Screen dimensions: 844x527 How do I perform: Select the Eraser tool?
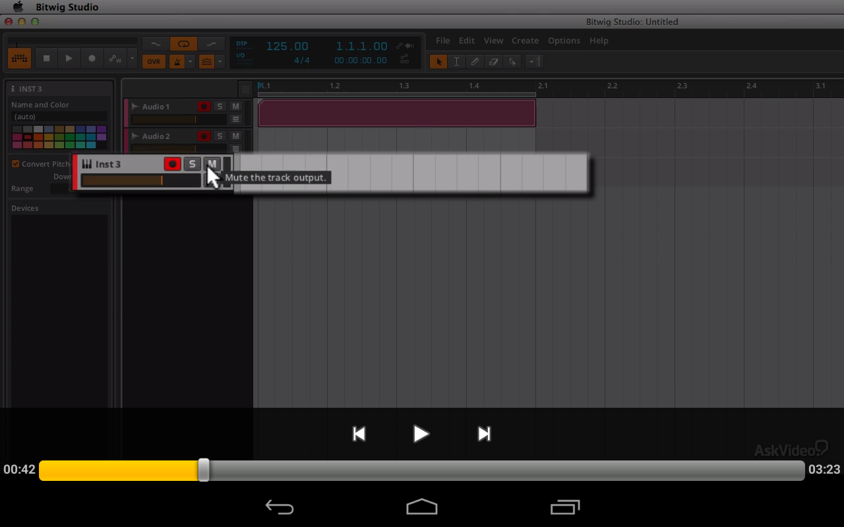click(x=493, y=61)
